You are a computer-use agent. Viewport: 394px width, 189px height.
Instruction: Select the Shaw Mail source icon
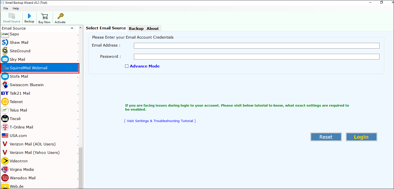tap(5, 43)
